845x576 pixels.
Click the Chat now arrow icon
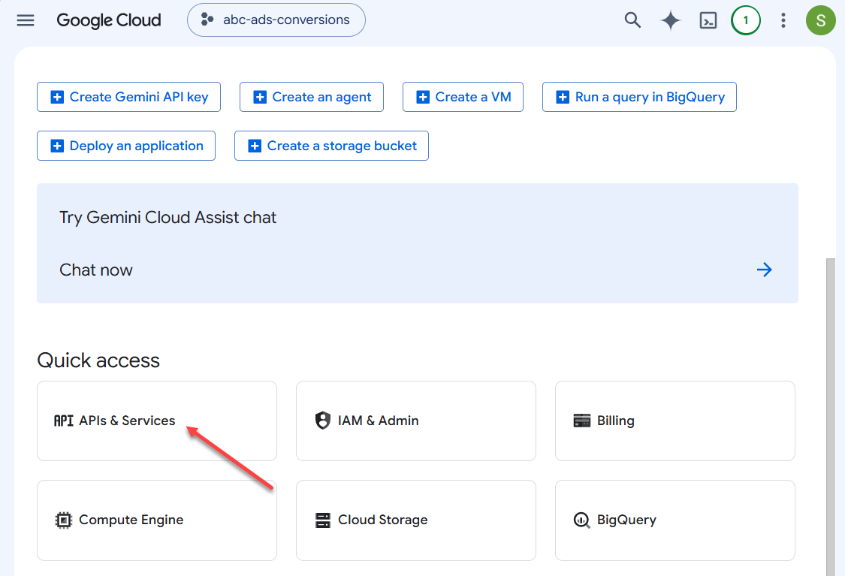(764, 270)
